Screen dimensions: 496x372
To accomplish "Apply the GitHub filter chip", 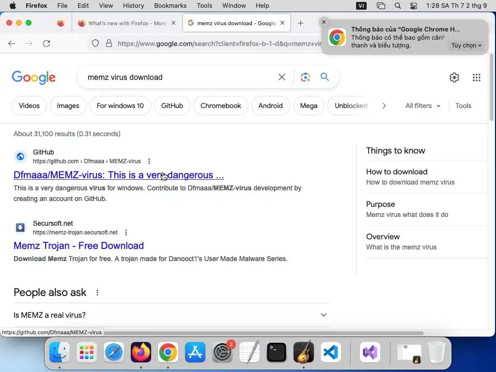I will 172,106.
